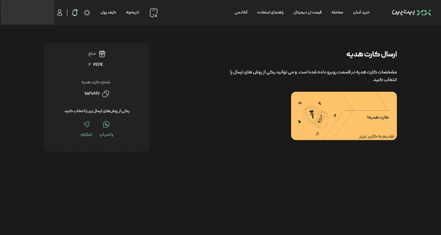
Task: Click the gift box icon beside مبلغ
Action: coord(102,54)
